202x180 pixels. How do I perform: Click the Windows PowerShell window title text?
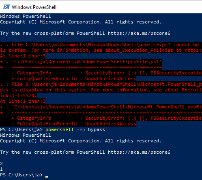pyautogui.click(x=34, y=7)
